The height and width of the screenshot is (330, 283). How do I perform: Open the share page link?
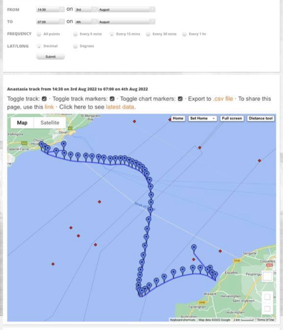coord(49,107)
